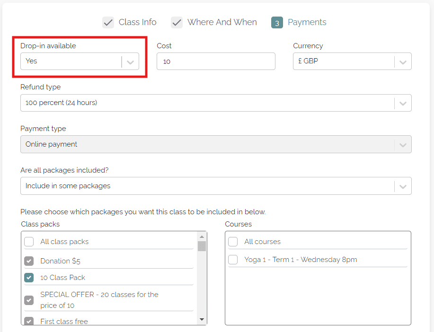
Task: Expand the 'Are all packages included' dropdown
Action: coord(216,186)
